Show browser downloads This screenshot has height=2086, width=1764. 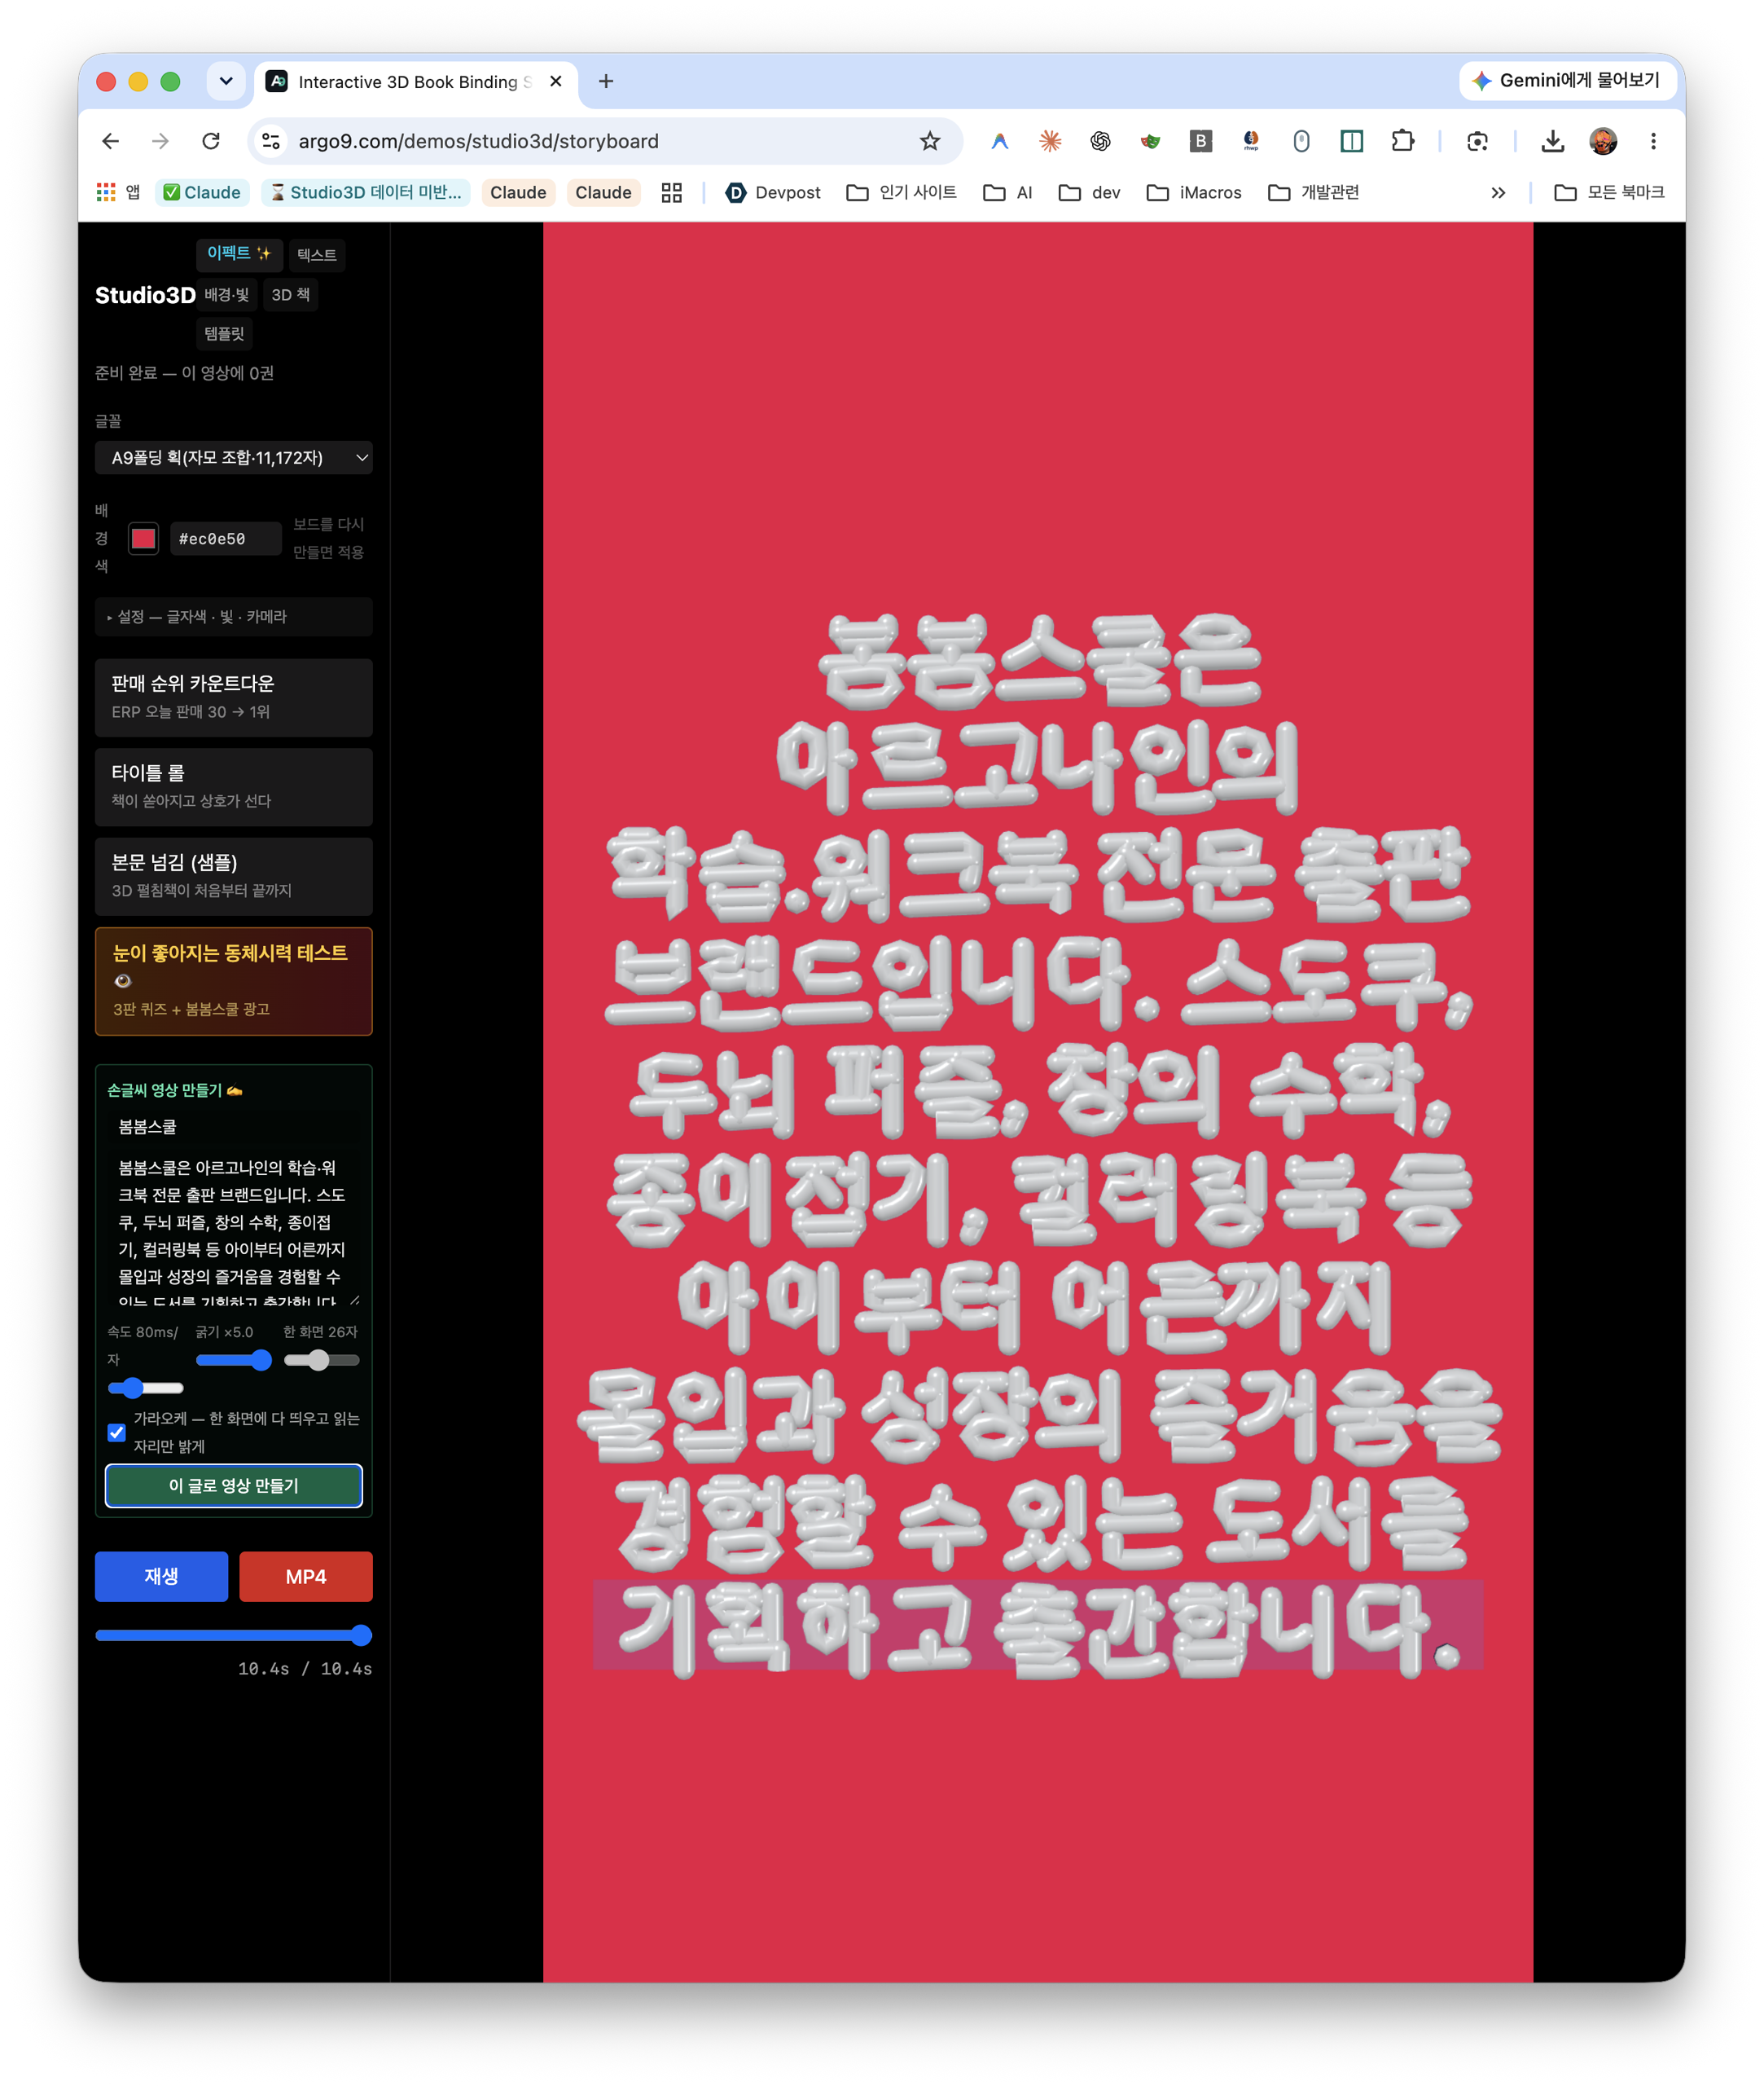coord(1552,141)
